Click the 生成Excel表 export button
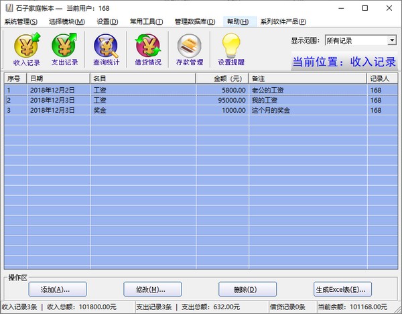The image size is (402, 314). pyautogui.click(x=340, y=290)
